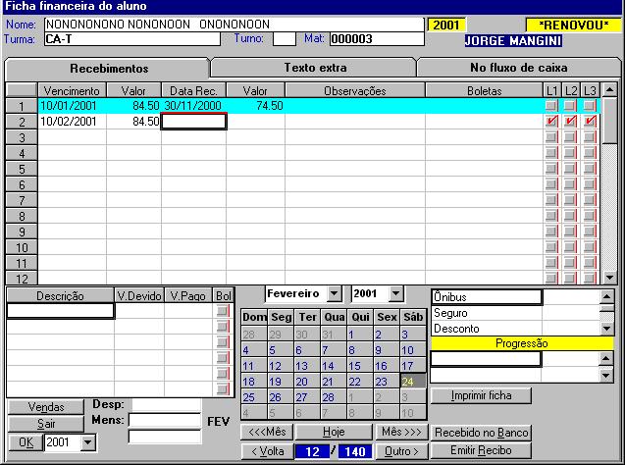Toggle L1 checkbox in row 2

[x=552, y=122]
